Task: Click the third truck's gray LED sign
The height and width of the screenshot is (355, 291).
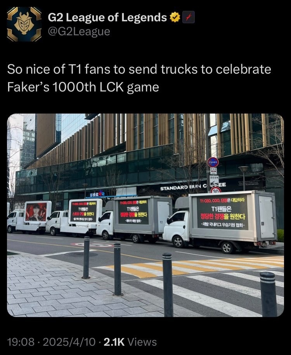Action: (133, 212)
